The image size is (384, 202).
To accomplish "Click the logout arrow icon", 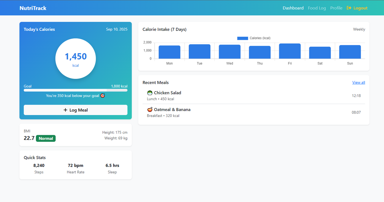I will coord(349,8).
